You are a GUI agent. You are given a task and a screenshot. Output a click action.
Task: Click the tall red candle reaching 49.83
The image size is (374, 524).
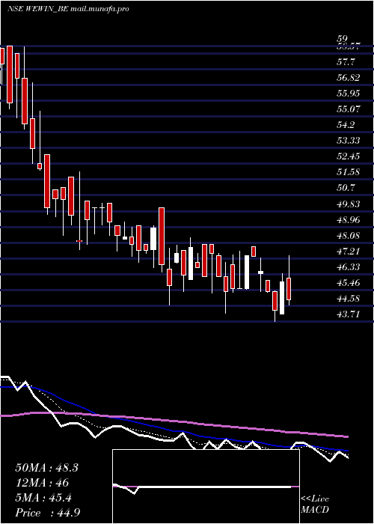pyautogui.click(x=162, y=237)
